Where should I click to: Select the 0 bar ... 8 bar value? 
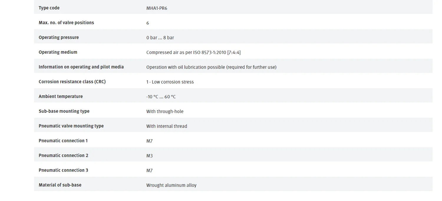coord(160,38)
